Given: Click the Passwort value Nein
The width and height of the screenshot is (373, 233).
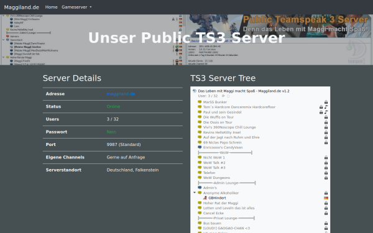Looking at the screenshot, I should (x=111, y=132).
